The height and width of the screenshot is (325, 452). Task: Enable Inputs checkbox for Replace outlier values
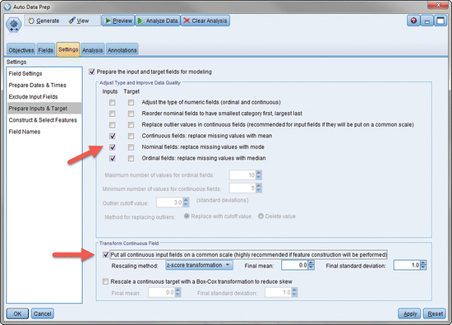(x=112, y=125)
